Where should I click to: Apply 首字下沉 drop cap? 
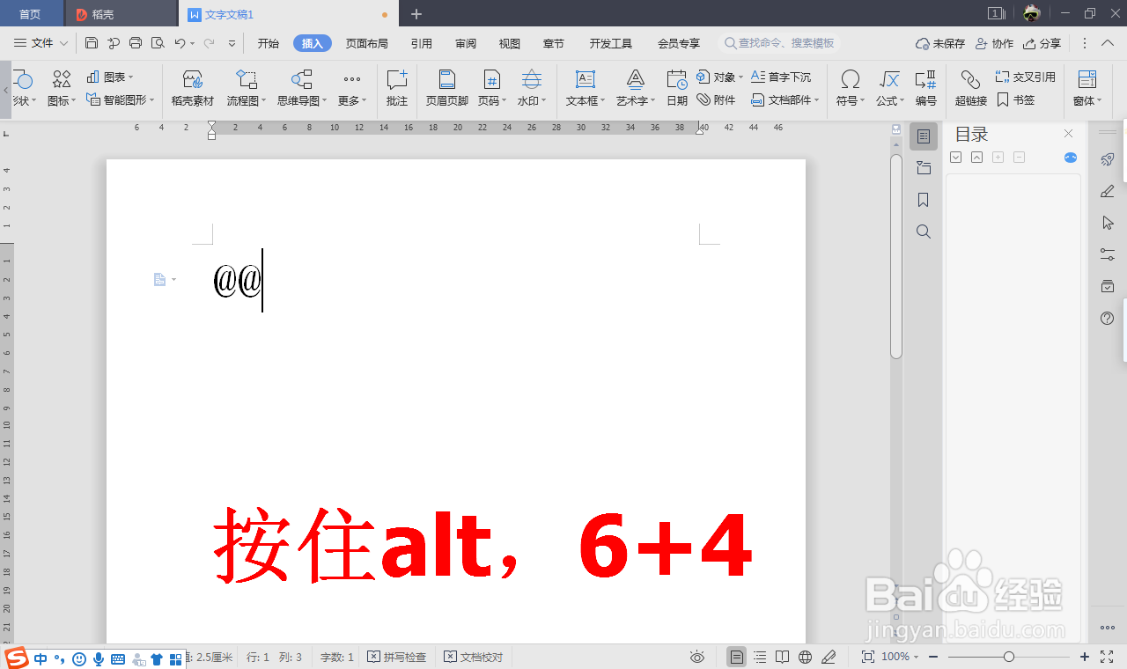coord(781,77)
